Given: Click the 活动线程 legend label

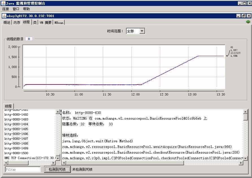Looking at the screenshot, I should (235, 53).
